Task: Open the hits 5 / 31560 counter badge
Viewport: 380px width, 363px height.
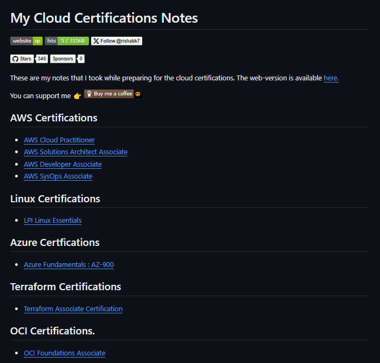Action: [67, 41]
